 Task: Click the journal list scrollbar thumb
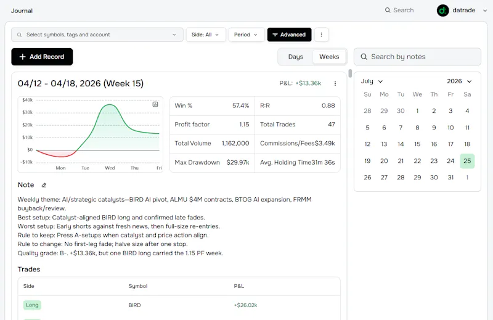coord(350,73)
